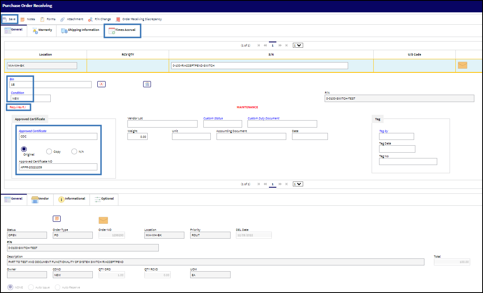
Task: Click the Tag No input field
Action: [x=408, y=162]
